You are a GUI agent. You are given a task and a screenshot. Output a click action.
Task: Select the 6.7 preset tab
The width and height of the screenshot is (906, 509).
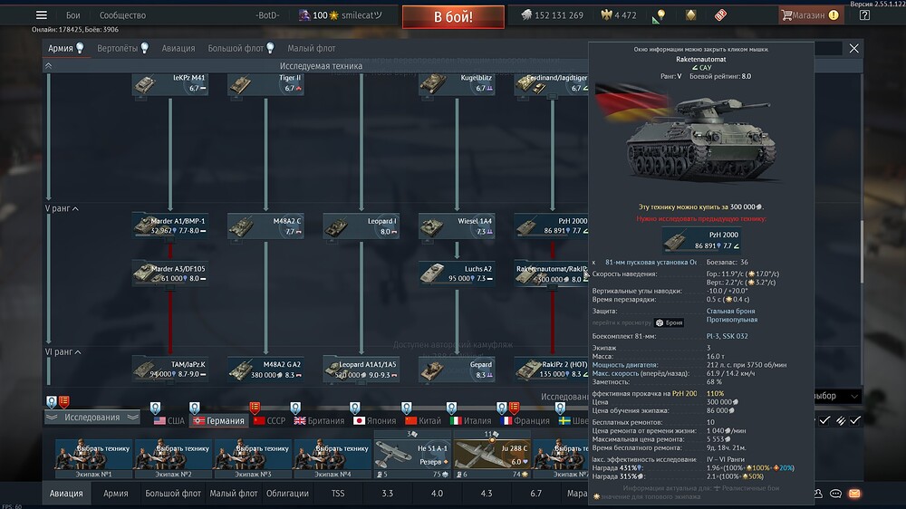[x=536, y=494]
